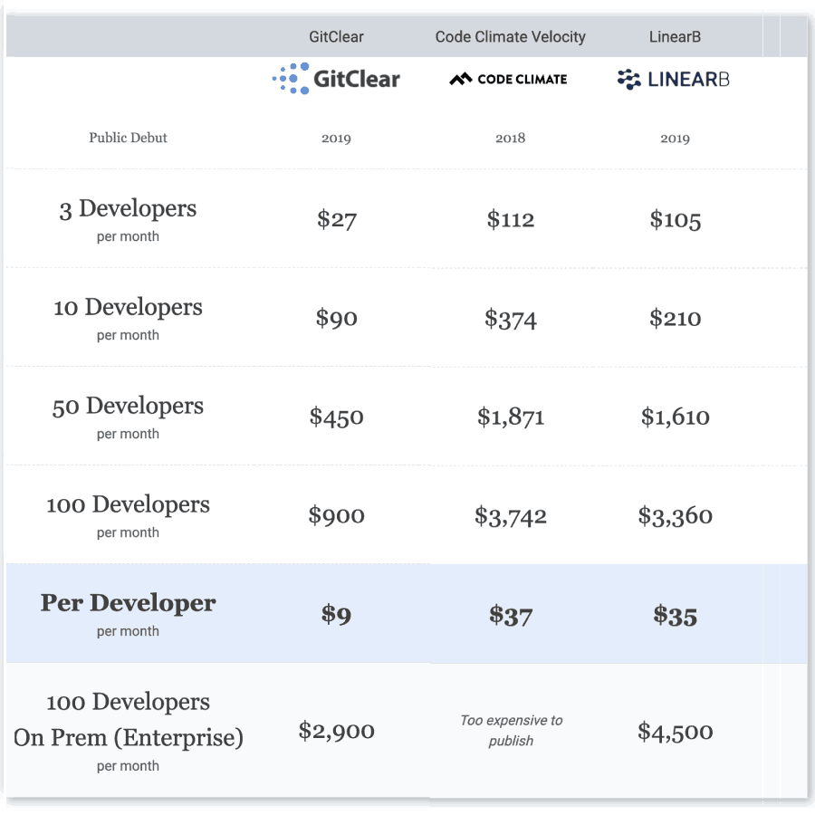Click the LinearB logo
Image resolution: width=815 pixels, height=815 pixels.
point(673,80)
